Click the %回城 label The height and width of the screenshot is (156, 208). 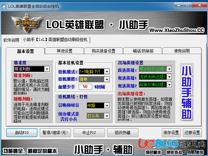click(100, 87)
